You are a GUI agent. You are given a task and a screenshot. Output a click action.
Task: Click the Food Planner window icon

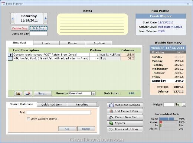3,4
